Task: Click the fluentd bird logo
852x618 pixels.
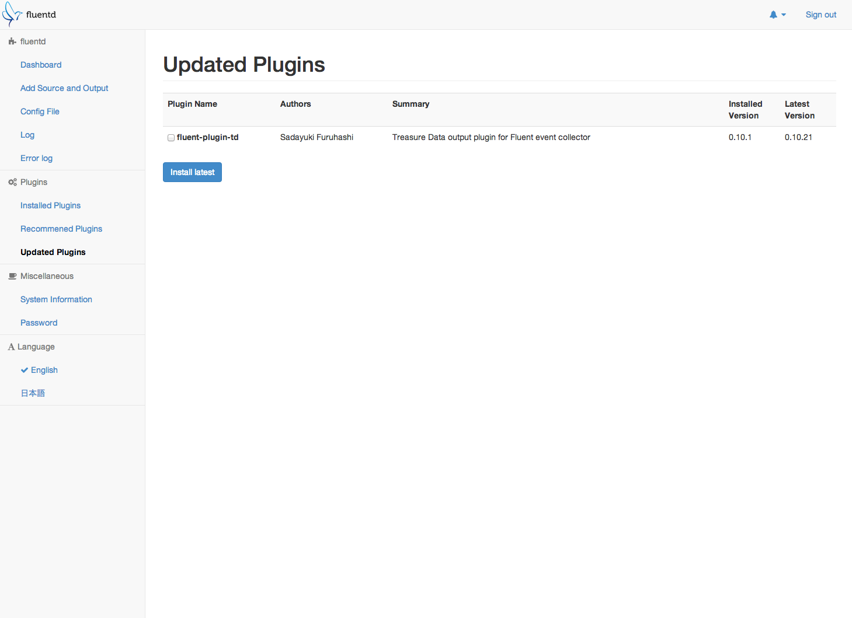Action: click(12, 15)
